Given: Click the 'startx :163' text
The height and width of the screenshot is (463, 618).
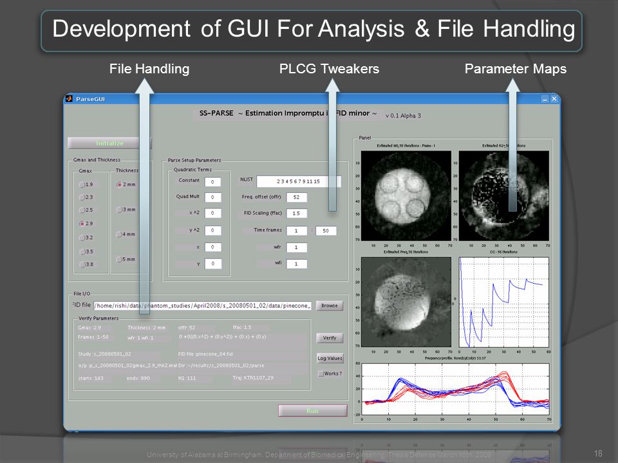Looking at the screenshot, I should (91, 378).
